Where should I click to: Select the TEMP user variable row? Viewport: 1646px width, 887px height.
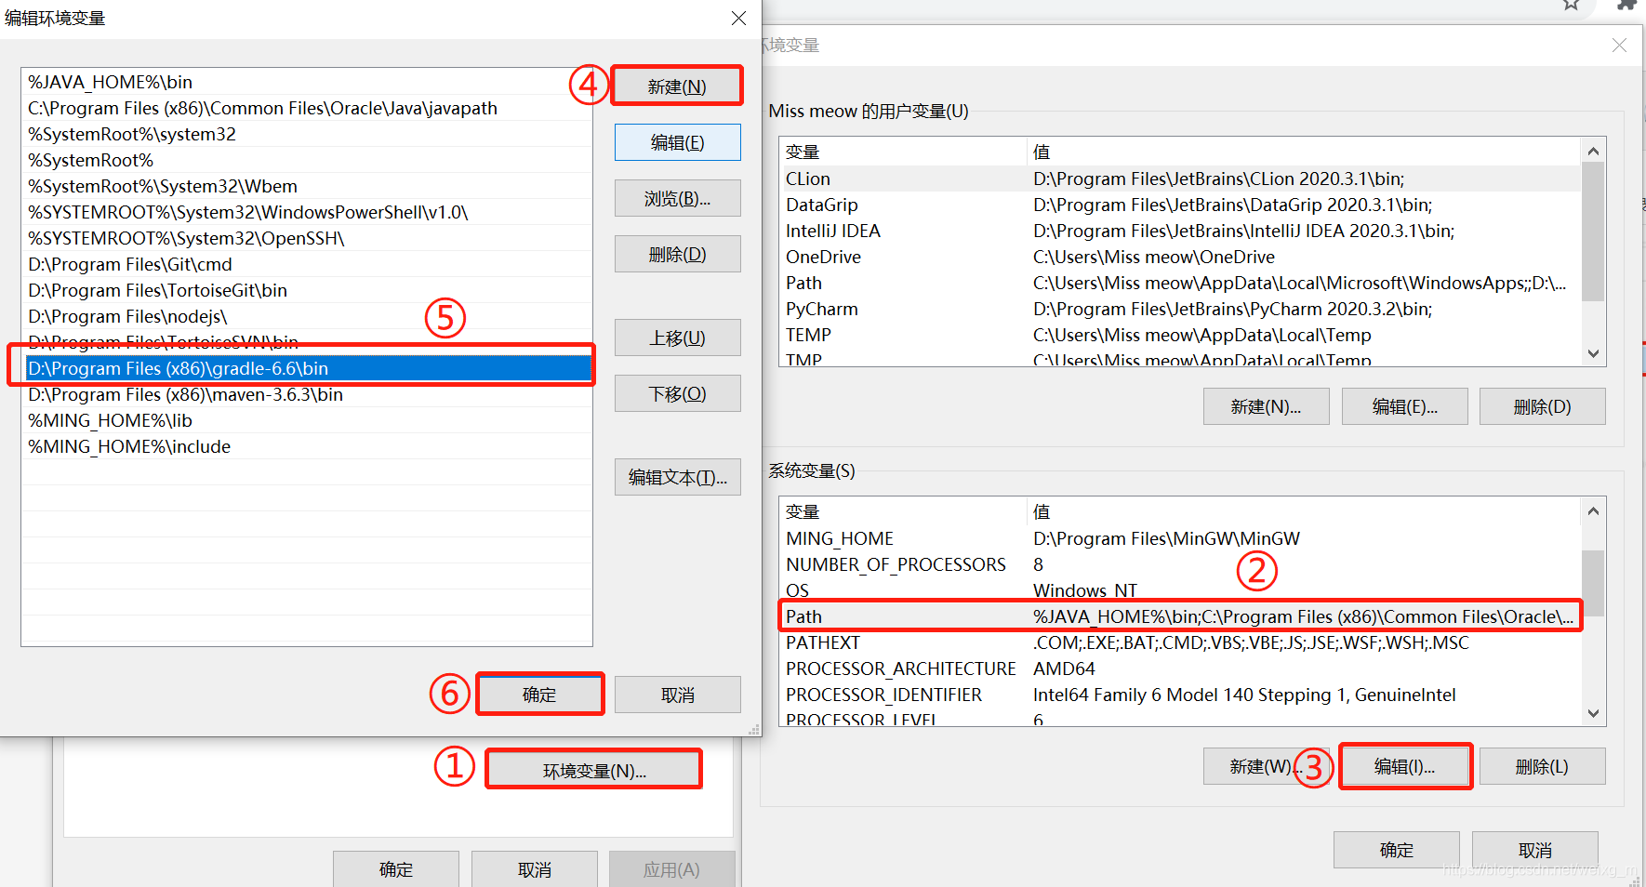[x=1179, y=335]
